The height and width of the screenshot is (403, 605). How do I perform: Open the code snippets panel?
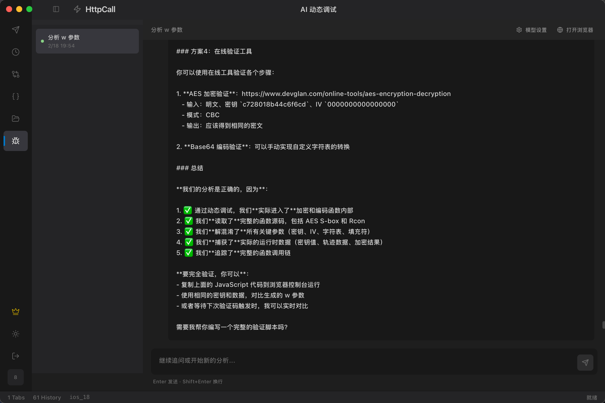pyautogui.click(x=15, y=96)
